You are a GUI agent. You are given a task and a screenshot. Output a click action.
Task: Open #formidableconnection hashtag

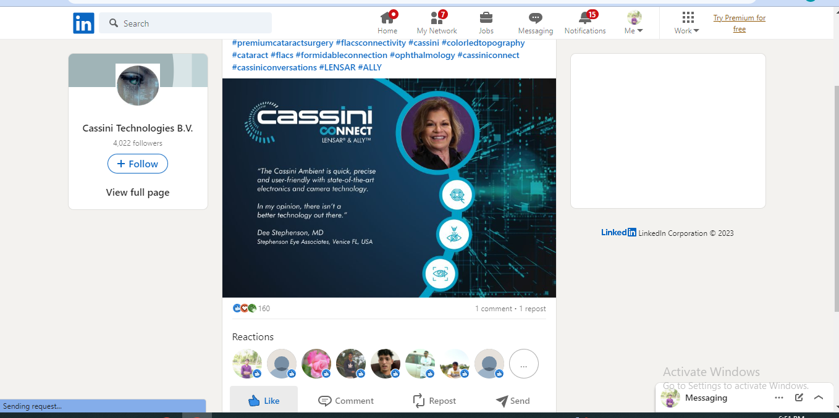341,55
